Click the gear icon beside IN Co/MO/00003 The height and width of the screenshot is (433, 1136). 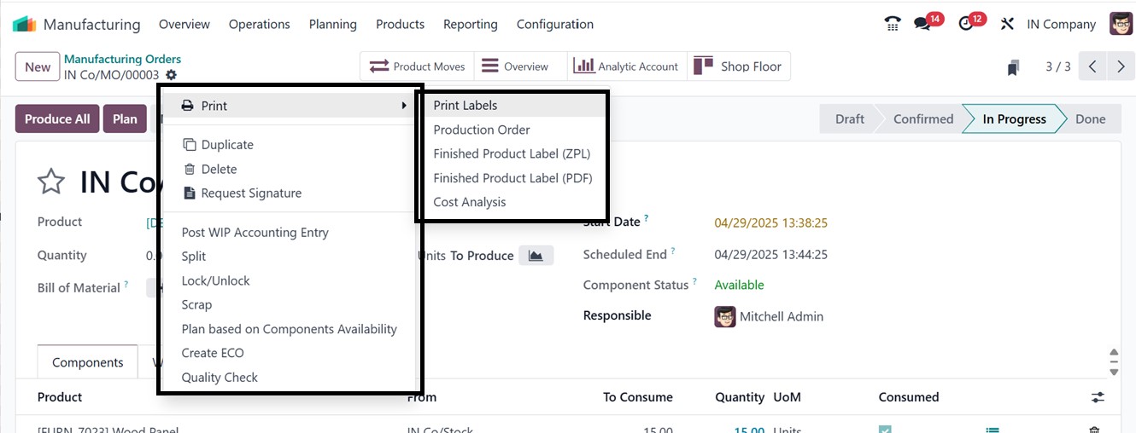171,75
